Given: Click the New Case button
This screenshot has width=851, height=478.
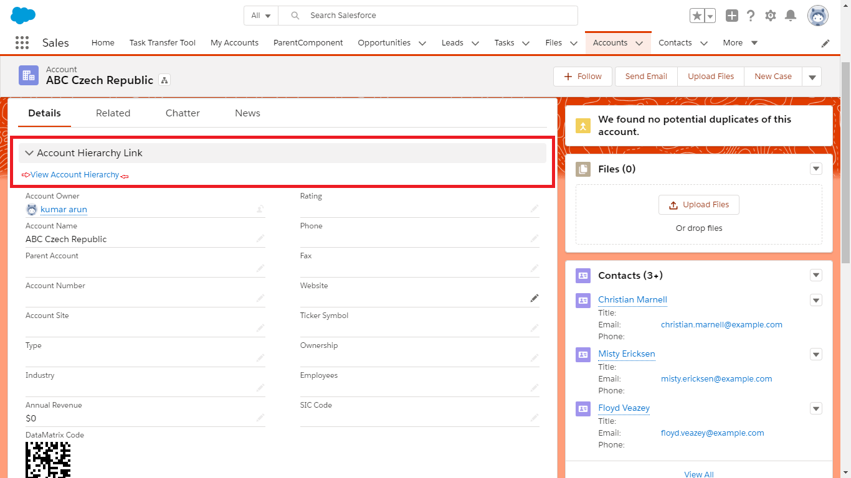Looking at the screenshot, I should point(773,77).
